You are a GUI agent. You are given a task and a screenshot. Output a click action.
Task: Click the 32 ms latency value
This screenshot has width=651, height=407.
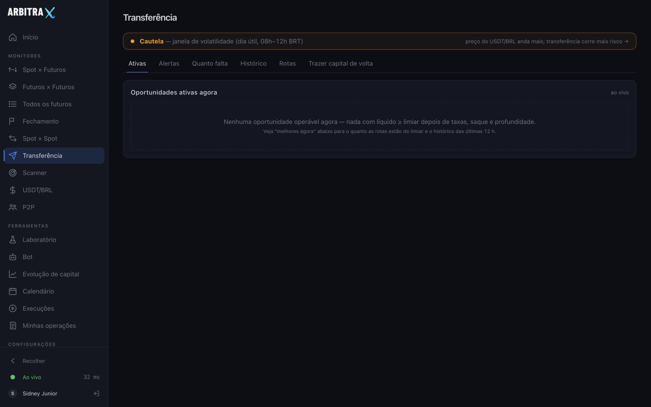click(92, 377)
